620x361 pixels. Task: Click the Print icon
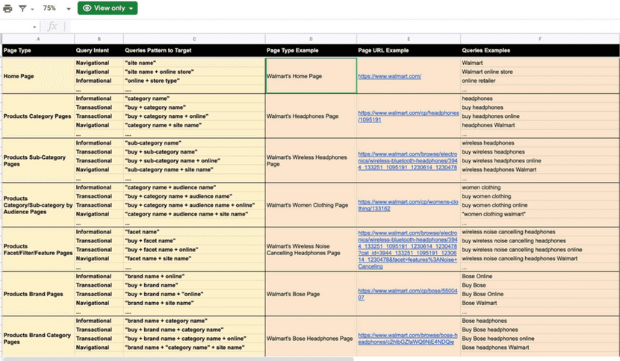[7, 8]
